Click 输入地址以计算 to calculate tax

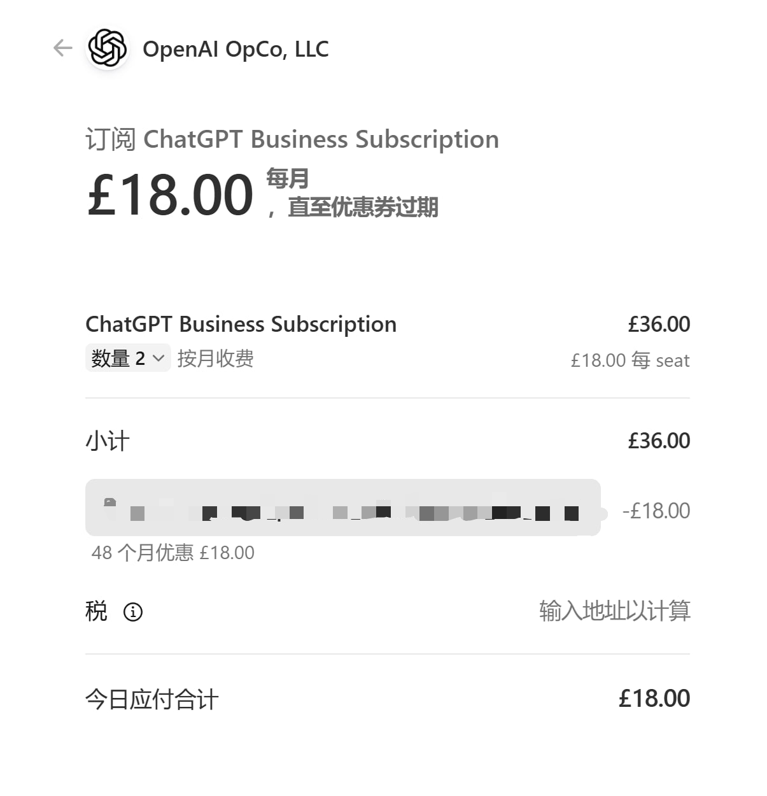(x=614, y=611)
